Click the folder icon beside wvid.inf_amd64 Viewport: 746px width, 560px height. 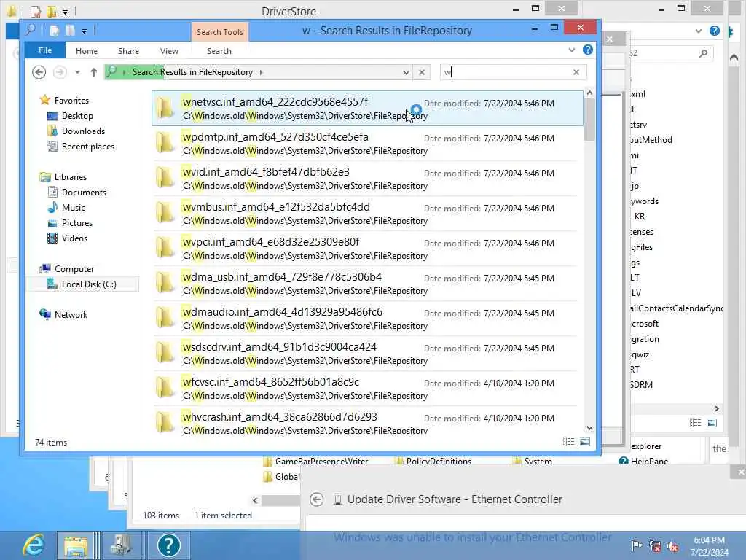(165, 178)
